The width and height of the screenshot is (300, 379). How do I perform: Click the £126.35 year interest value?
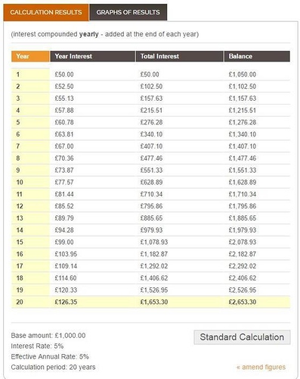[x=66, y=302]
